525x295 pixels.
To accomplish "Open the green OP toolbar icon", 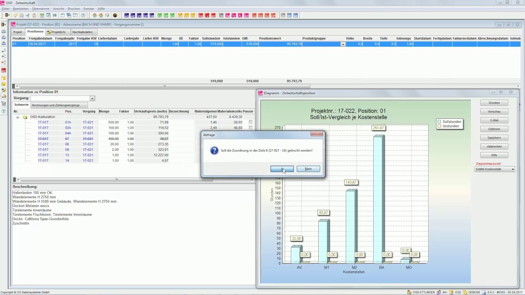I will [166, 16].
